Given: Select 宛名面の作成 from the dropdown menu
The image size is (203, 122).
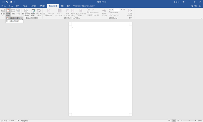Looking at the screenshot, I should (14, 18).
